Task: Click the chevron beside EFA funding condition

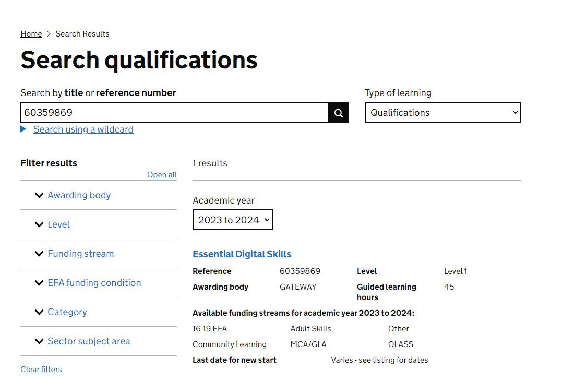Action: pos(39,283)
